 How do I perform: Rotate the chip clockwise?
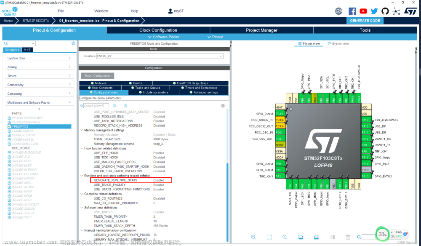tap(301, 237)
